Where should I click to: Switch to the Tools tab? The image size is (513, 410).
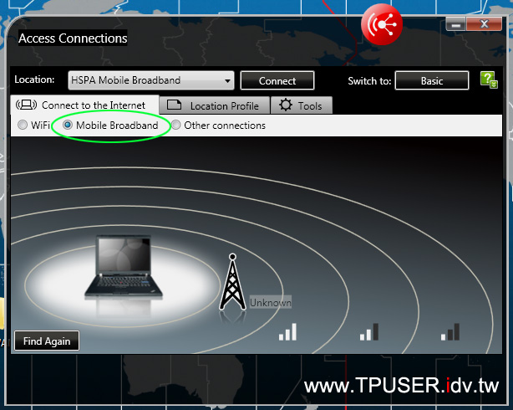[302, 105]
